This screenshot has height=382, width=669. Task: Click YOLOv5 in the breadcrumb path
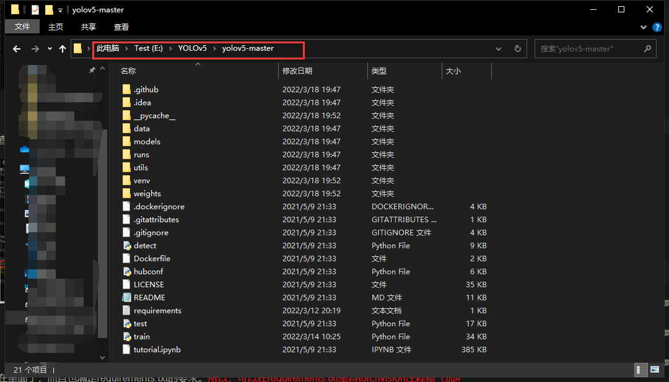(193, 48)
